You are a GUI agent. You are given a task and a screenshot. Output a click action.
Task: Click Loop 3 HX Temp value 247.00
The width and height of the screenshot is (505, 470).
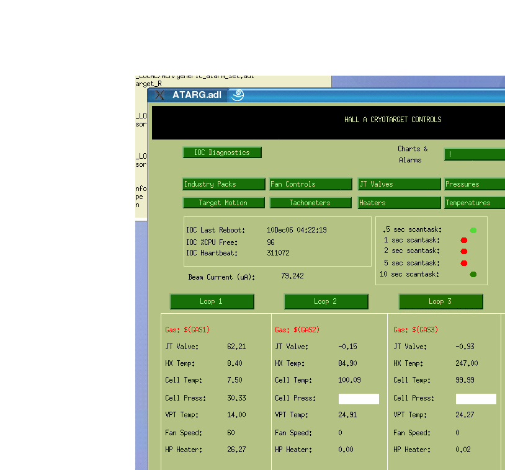coord(467,363)
